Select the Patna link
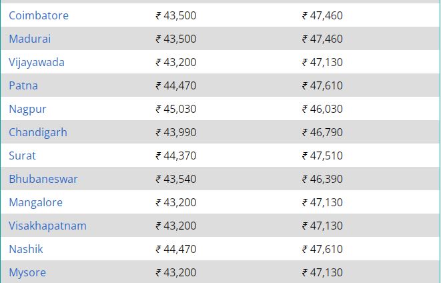441x283 pixels. tap(23, 85)
